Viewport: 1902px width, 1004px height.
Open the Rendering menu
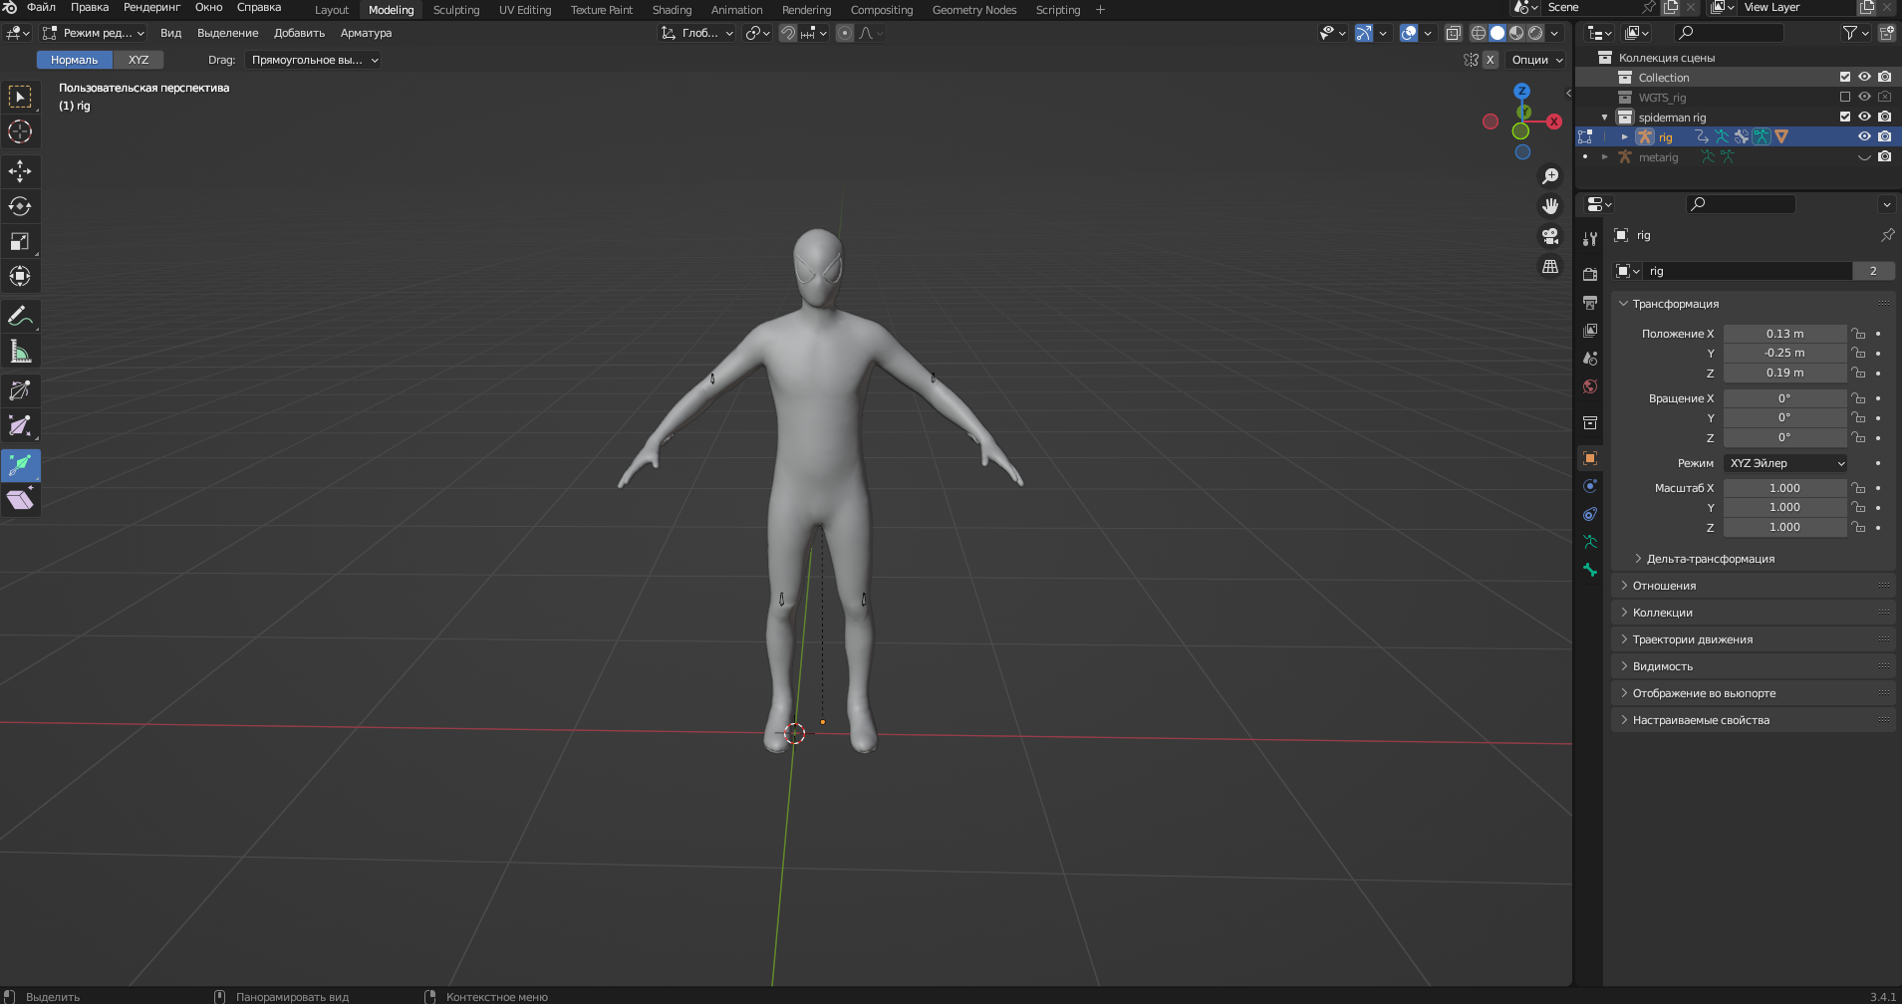click(x=151, y=7)
